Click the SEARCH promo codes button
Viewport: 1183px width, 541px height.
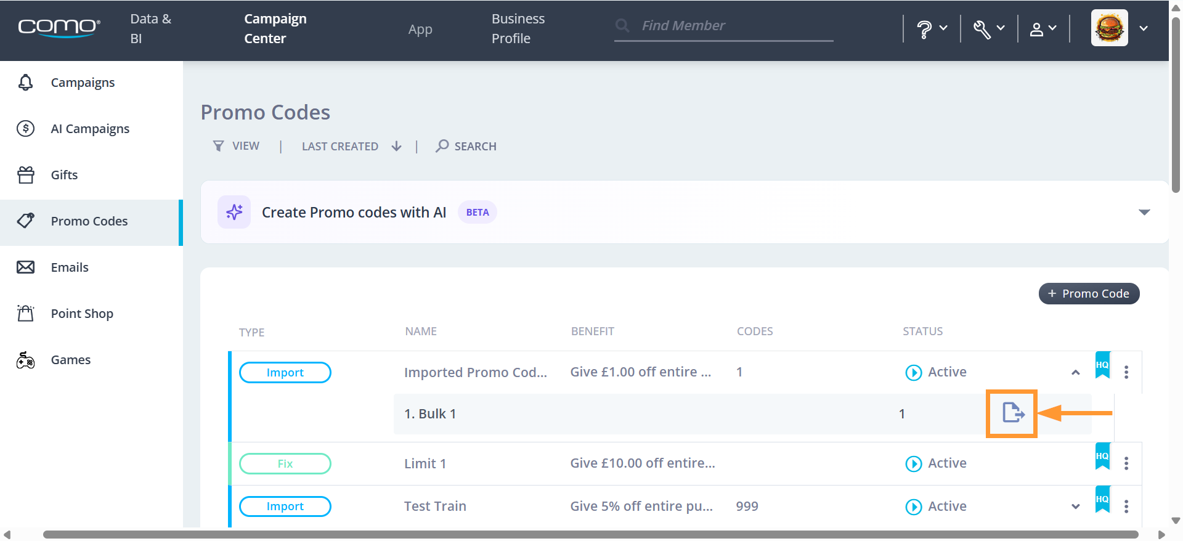[466, 146]
